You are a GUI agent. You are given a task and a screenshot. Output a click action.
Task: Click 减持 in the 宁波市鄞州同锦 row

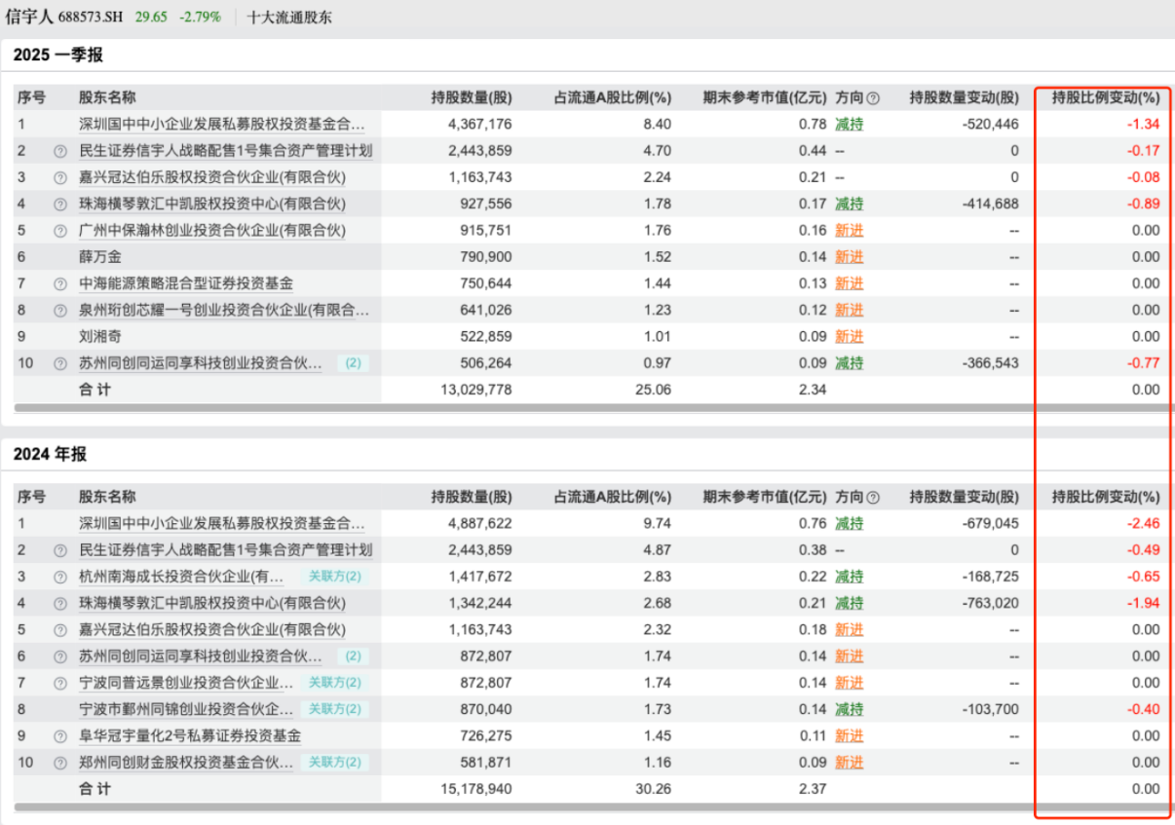(x=849, y=709)
